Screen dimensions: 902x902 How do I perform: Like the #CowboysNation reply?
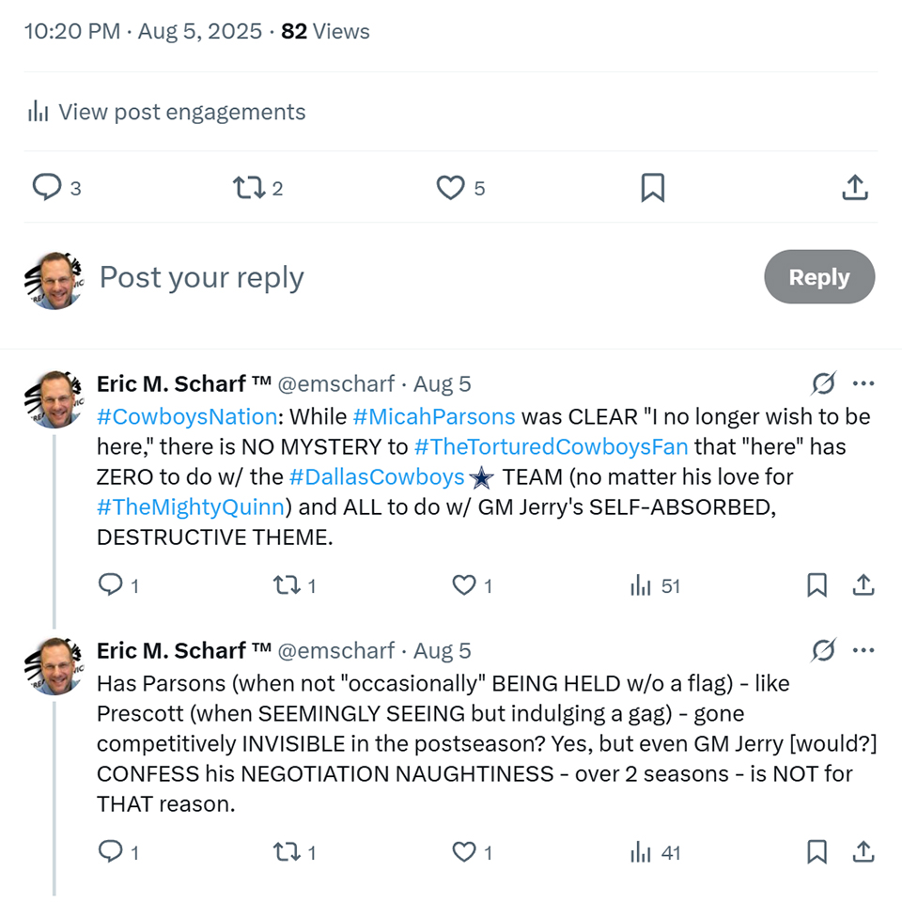point(464,586)
